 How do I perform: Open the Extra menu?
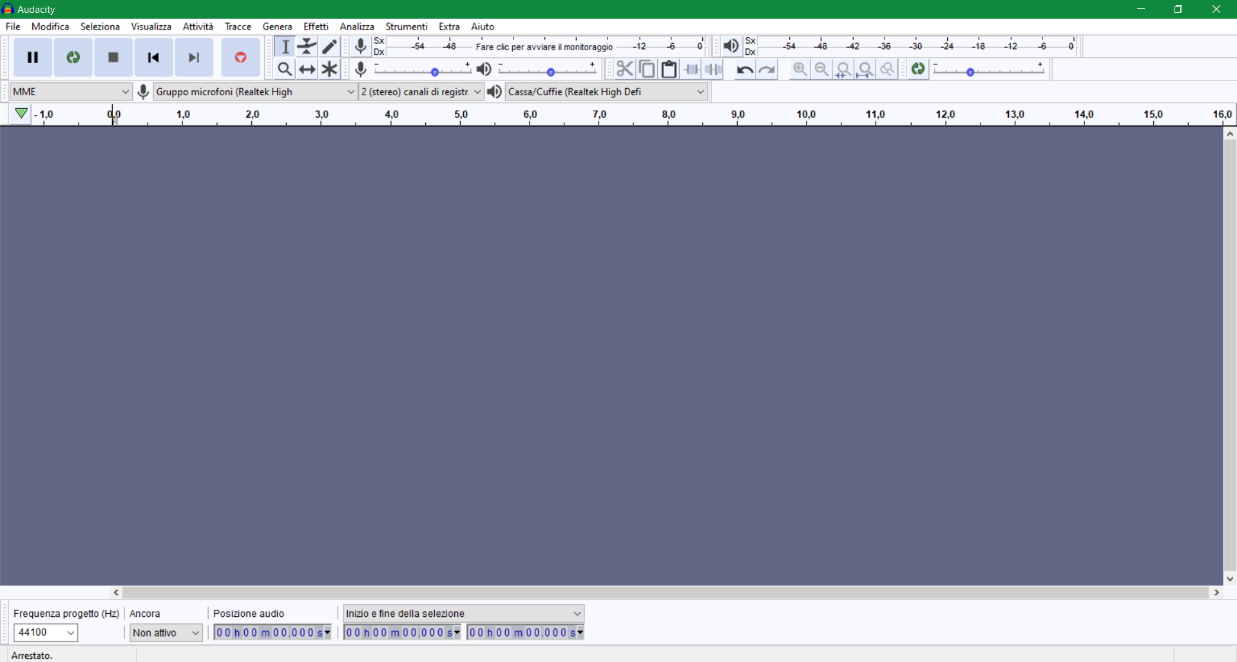[x=449, y=26]
